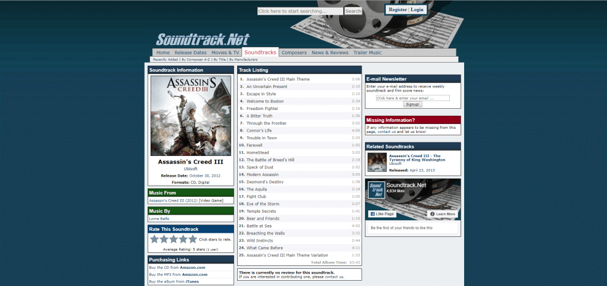
Task: Open Tyranny of King Washington soundtrack link
Action: 417,157
